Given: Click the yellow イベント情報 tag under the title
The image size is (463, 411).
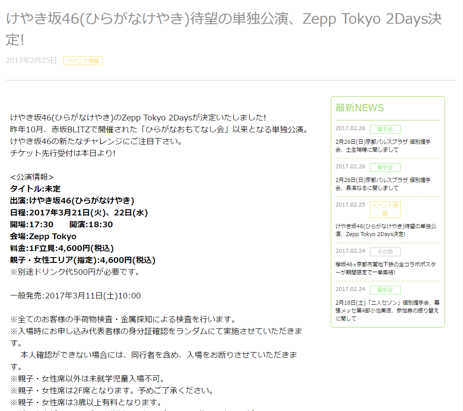Looking at the screenshot, I should 83,61.
